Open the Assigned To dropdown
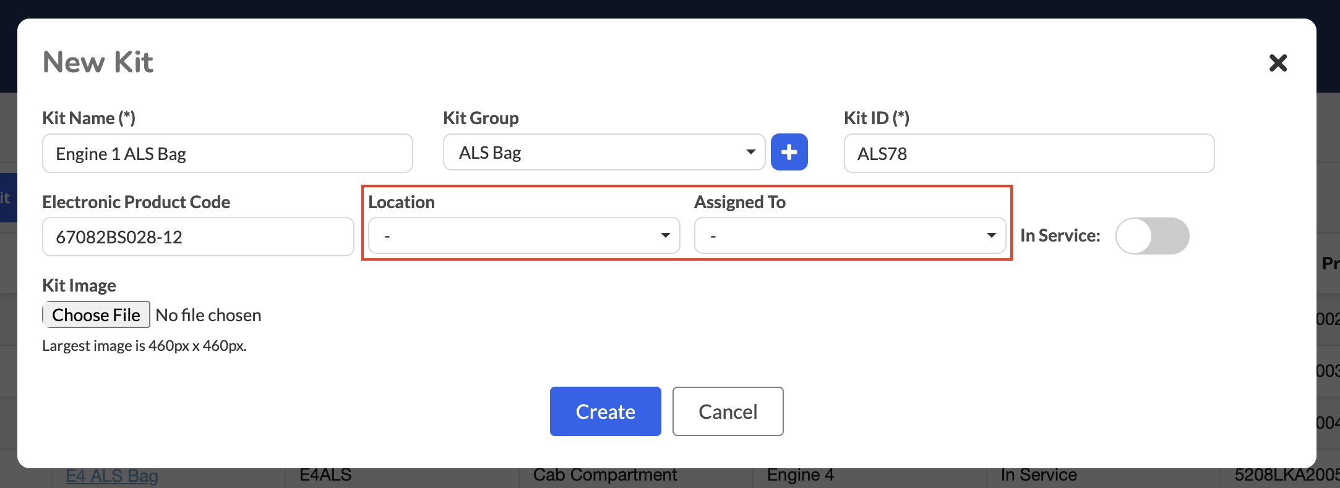Screen dimensions: 1340x488 (850, 235)
